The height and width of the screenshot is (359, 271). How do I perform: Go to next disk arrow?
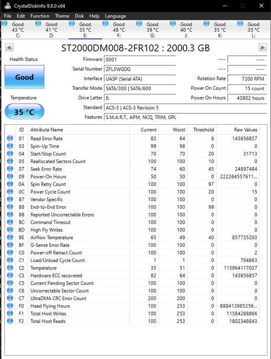[x=262, y=48]
